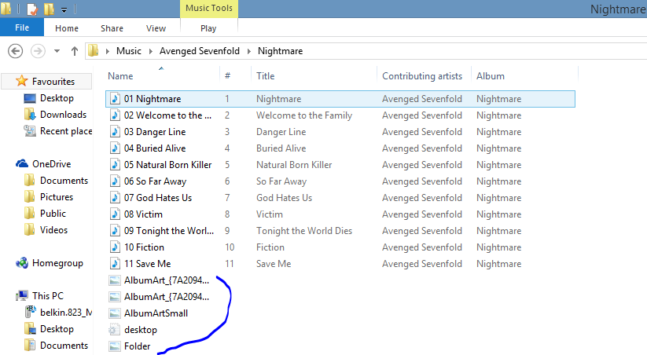Switch to the Share ribbon tab
Viewport: 647px width, 355px height.
coord(112,28)
